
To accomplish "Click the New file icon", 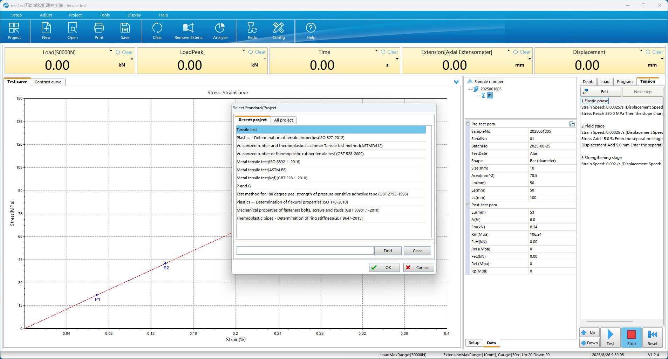I will (x=46, y=28).
